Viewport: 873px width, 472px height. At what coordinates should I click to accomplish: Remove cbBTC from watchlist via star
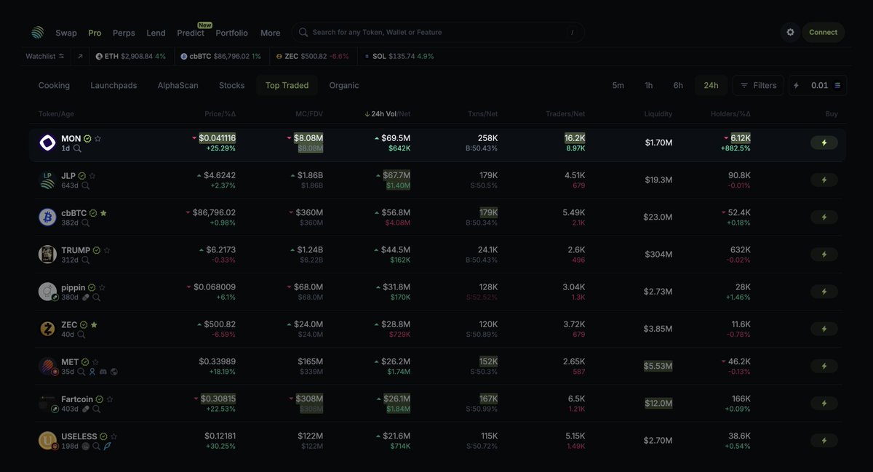pos(103,213)
